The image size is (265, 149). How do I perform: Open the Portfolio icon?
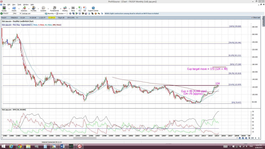33,9
